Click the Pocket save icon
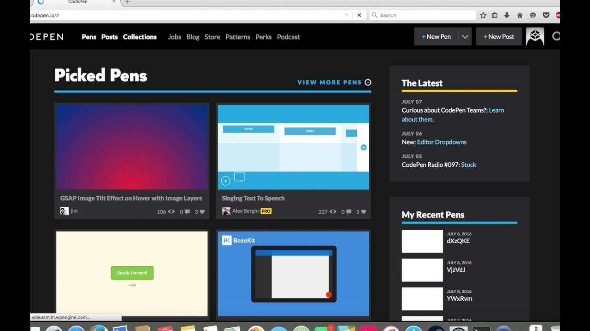The image size is (590, 331). pos(546,15)
